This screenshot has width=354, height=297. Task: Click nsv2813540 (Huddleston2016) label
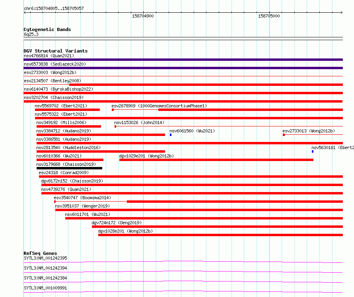[68, 148]
